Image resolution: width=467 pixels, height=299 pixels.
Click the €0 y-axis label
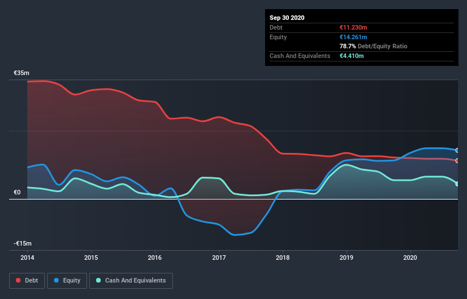click(17, 193)
